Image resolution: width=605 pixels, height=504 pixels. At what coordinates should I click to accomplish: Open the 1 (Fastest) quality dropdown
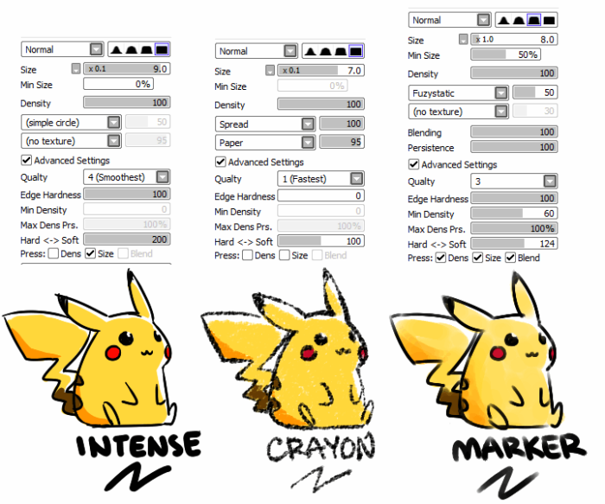(321, 179)
